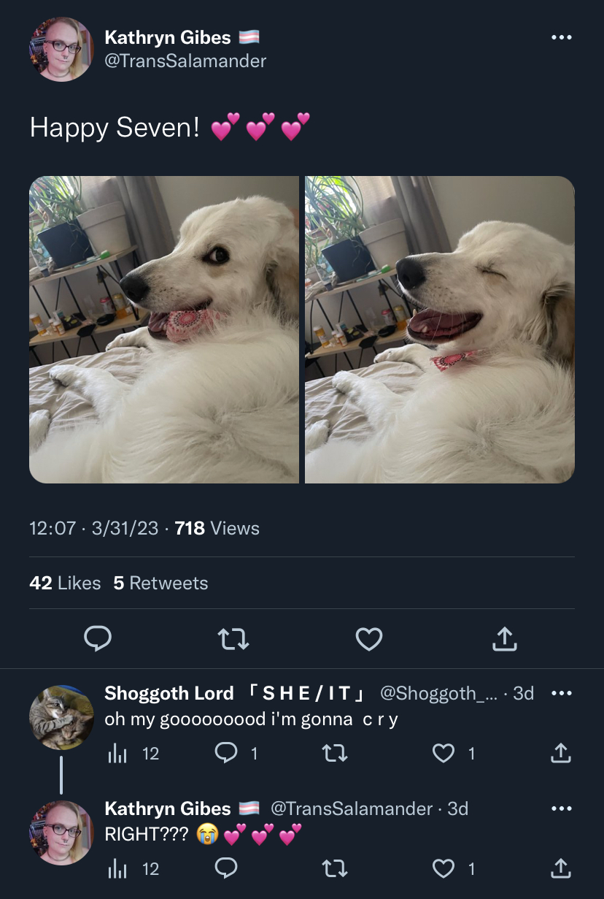Share Kathryn's RIGHT??? reply
Image resolution: width=604 pixels, height=899 pixels.
[560, 868]
